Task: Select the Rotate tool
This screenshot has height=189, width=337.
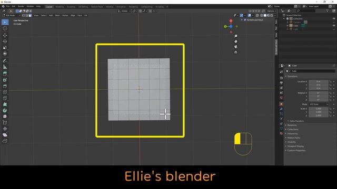Action: click(x=5, y=41)
